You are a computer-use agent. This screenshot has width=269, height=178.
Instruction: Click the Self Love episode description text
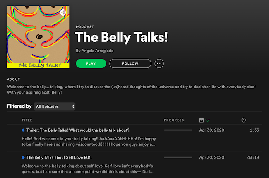(88, 169)
